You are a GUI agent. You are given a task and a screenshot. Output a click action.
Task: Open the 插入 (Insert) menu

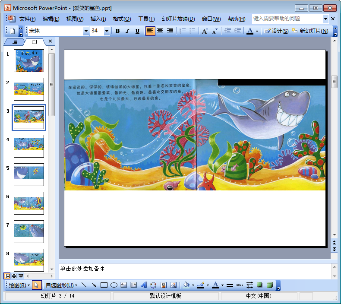[x=98, y=19]
